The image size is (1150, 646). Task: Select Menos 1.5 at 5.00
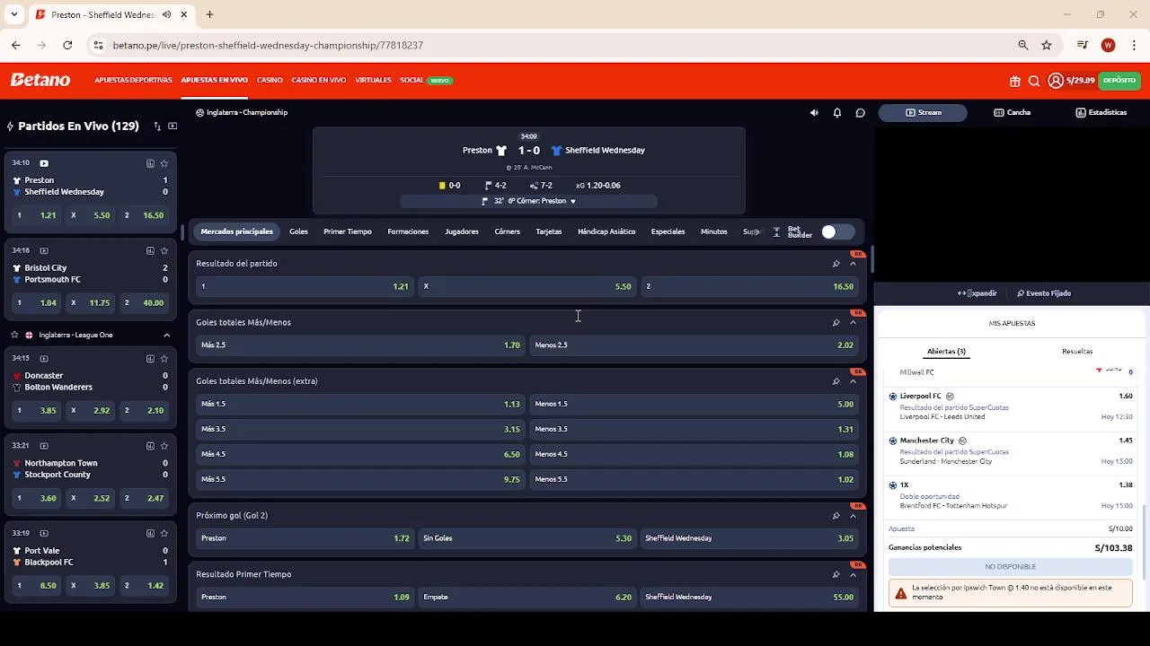pos(694,405)
